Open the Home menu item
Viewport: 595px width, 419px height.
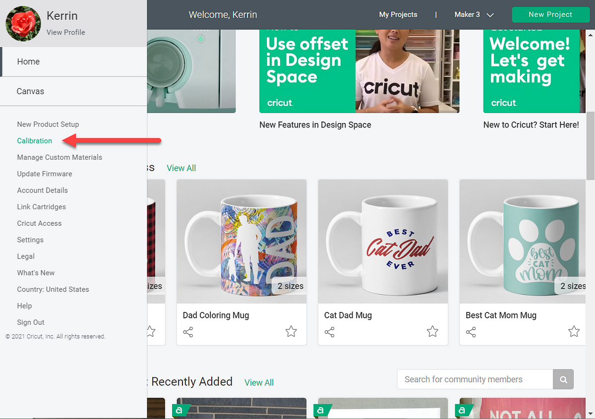pos(73,61)
